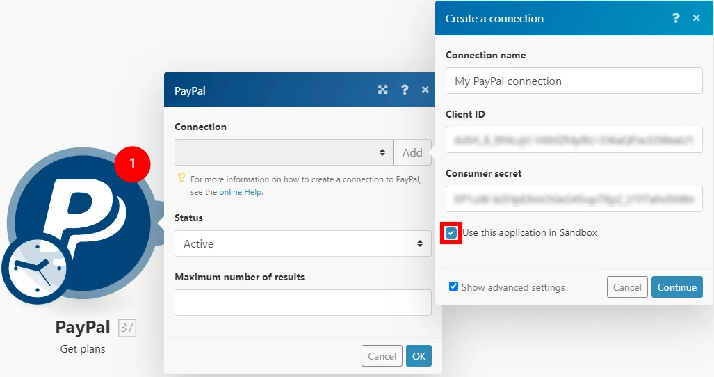Click into the Consumer secret field
Screen dimensions: 714x377
[574, 199]
